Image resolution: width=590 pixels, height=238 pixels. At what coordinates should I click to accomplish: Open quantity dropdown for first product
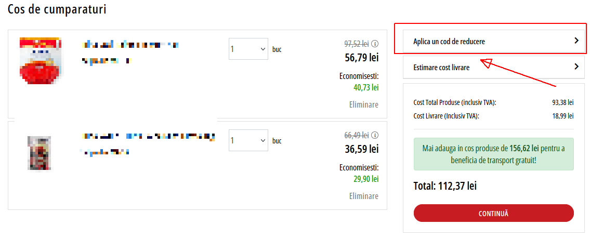pyautogui.click(x=248, y=49)
